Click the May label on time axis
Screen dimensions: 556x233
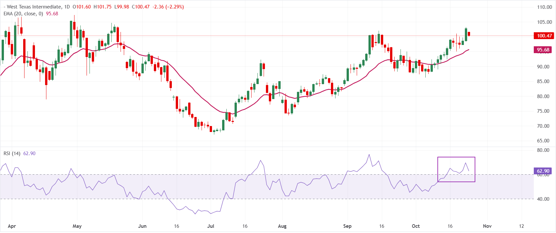tap(77, 226)
